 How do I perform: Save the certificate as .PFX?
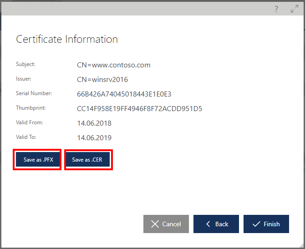coord(38,160)
